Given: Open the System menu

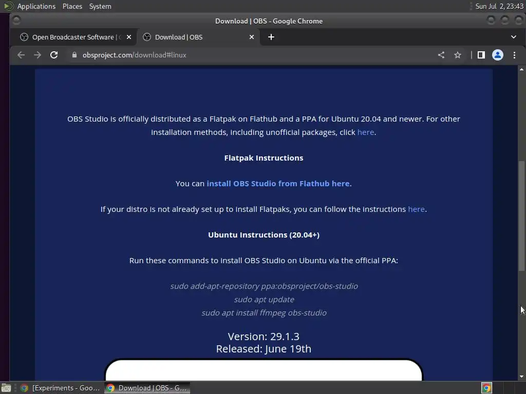Looking at the screenshot, I should click(100, 6).
